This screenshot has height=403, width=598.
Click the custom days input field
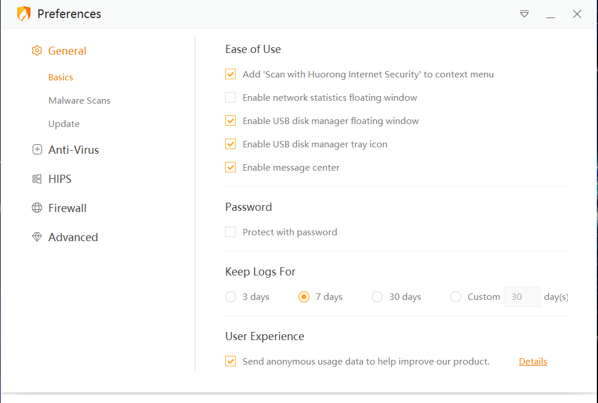pos(522,296)
